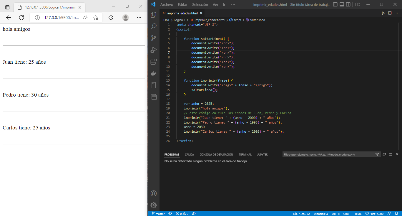Viewport: 402px width, 216px height.
Task: Click the VS Code logo icon
Action: click(x=153, y=4)
